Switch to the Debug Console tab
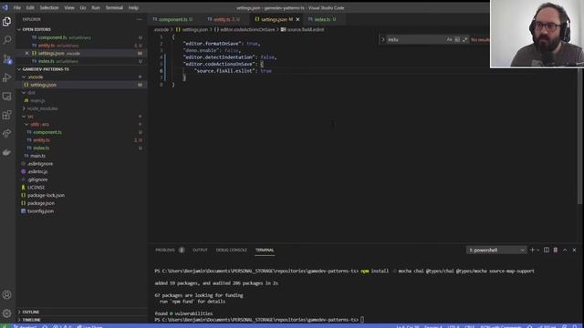The image size is (584, 328). coord(231,250)
